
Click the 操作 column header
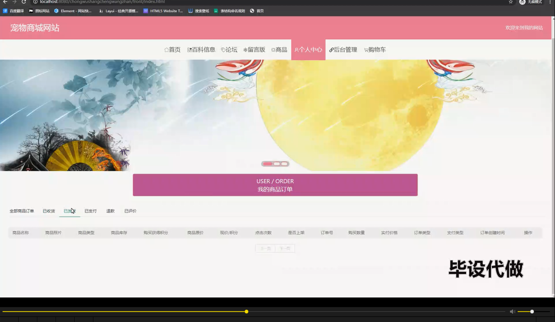click(x=528, y=233)
